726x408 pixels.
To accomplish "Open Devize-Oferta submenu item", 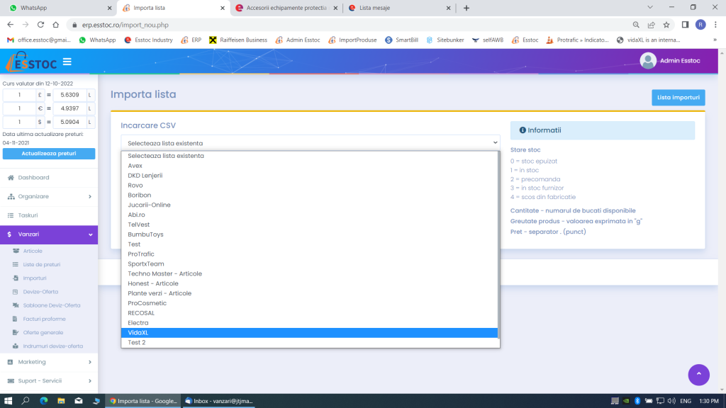I will click(x=40, y=292).
